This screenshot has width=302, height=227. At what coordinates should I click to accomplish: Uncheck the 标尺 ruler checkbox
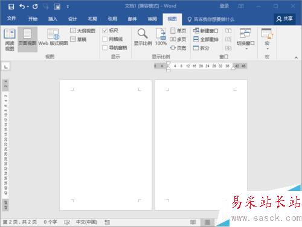click(x=104, y=31)
